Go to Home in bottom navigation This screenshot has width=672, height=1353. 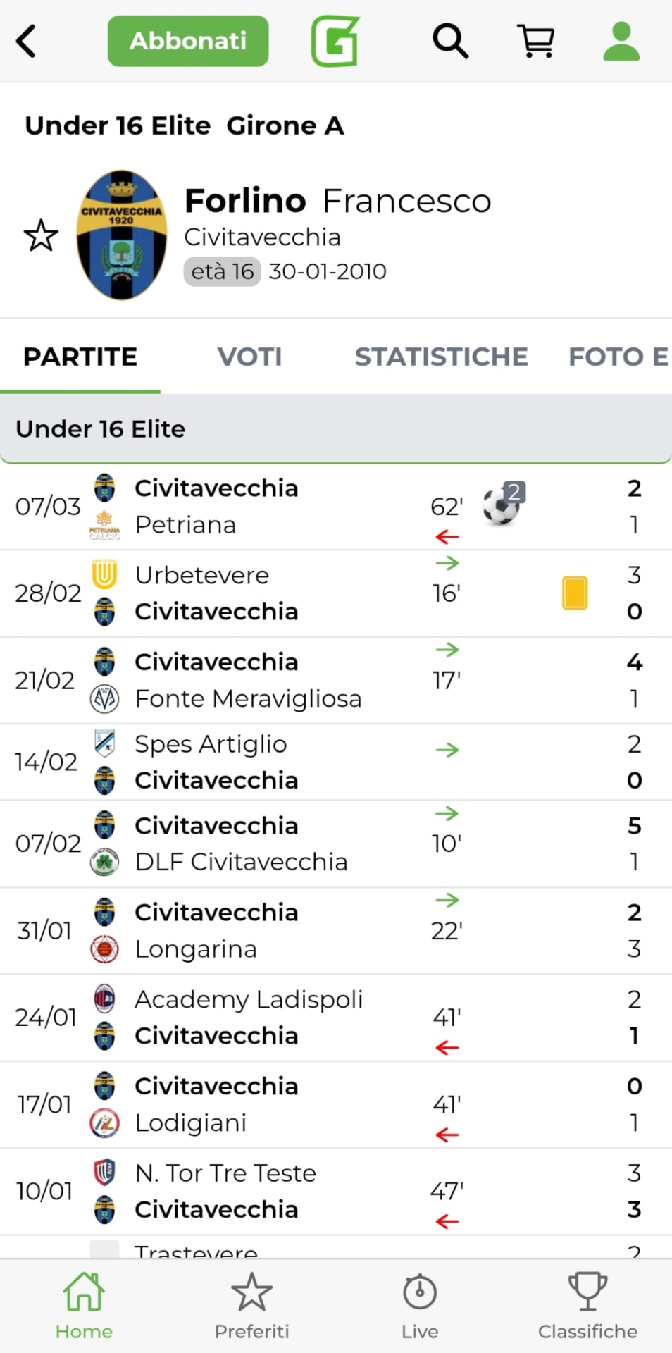click(84, 1305)
